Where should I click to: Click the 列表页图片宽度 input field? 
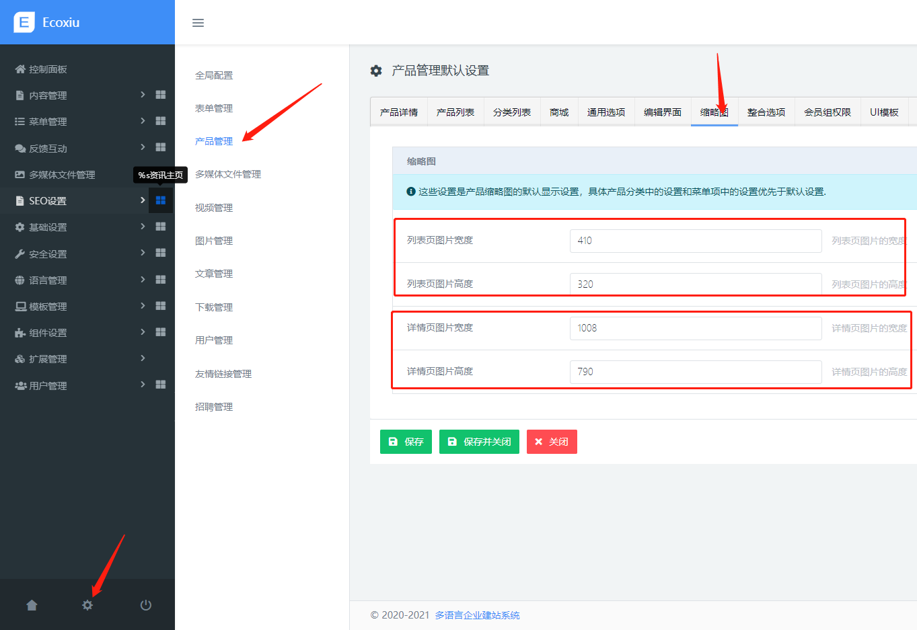click(695, 241)
